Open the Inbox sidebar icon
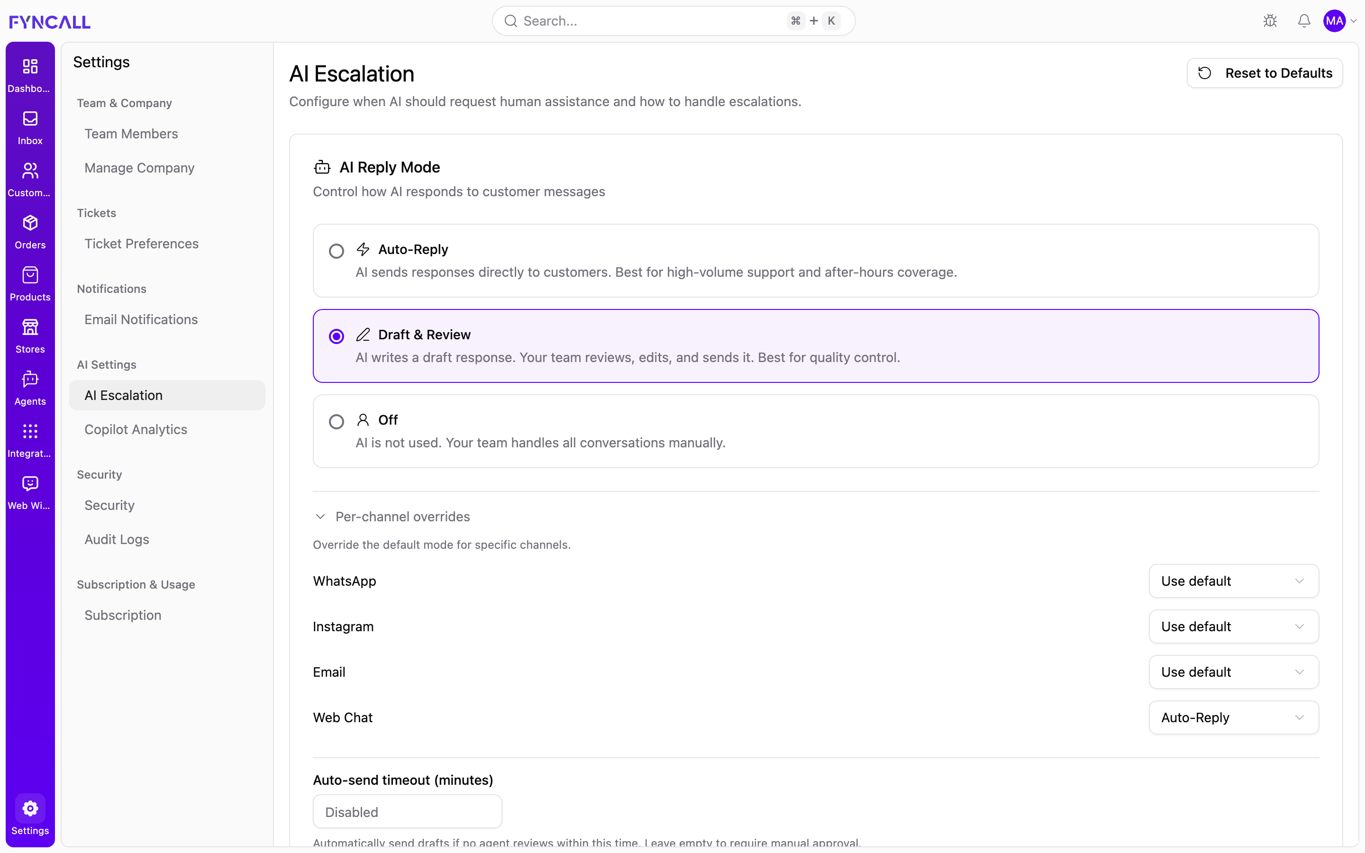This screenshot has width=1365, height=853. (30, 118)
